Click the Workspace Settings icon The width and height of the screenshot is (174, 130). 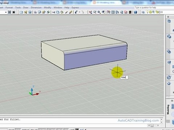[x=9, y=12]
